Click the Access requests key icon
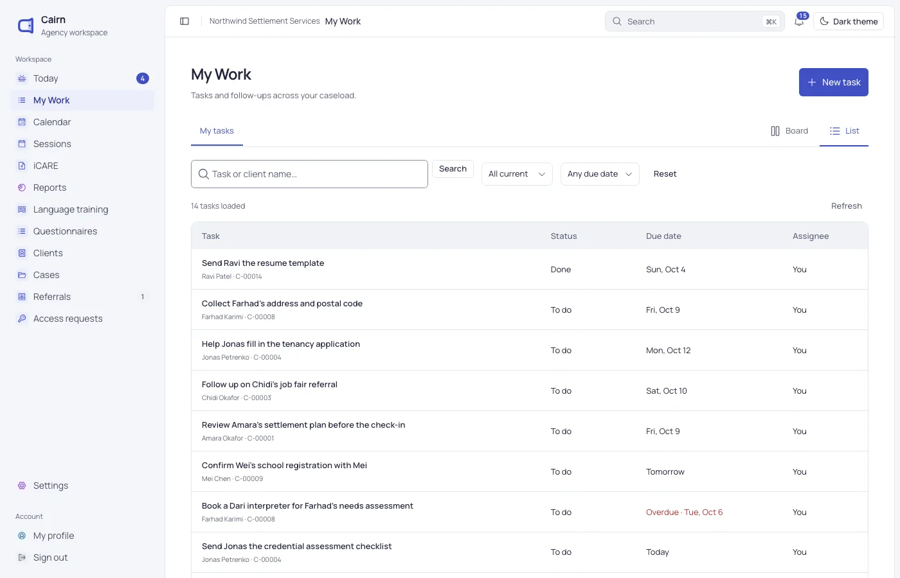900x578 pixels. tap(22, 319)
